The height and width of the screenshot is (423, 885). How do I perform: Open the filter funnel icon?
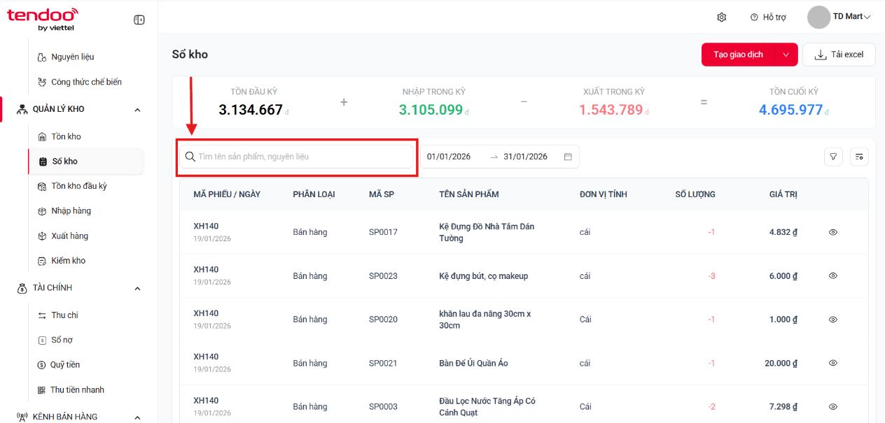pyautogui.click(x=833, y=157)
